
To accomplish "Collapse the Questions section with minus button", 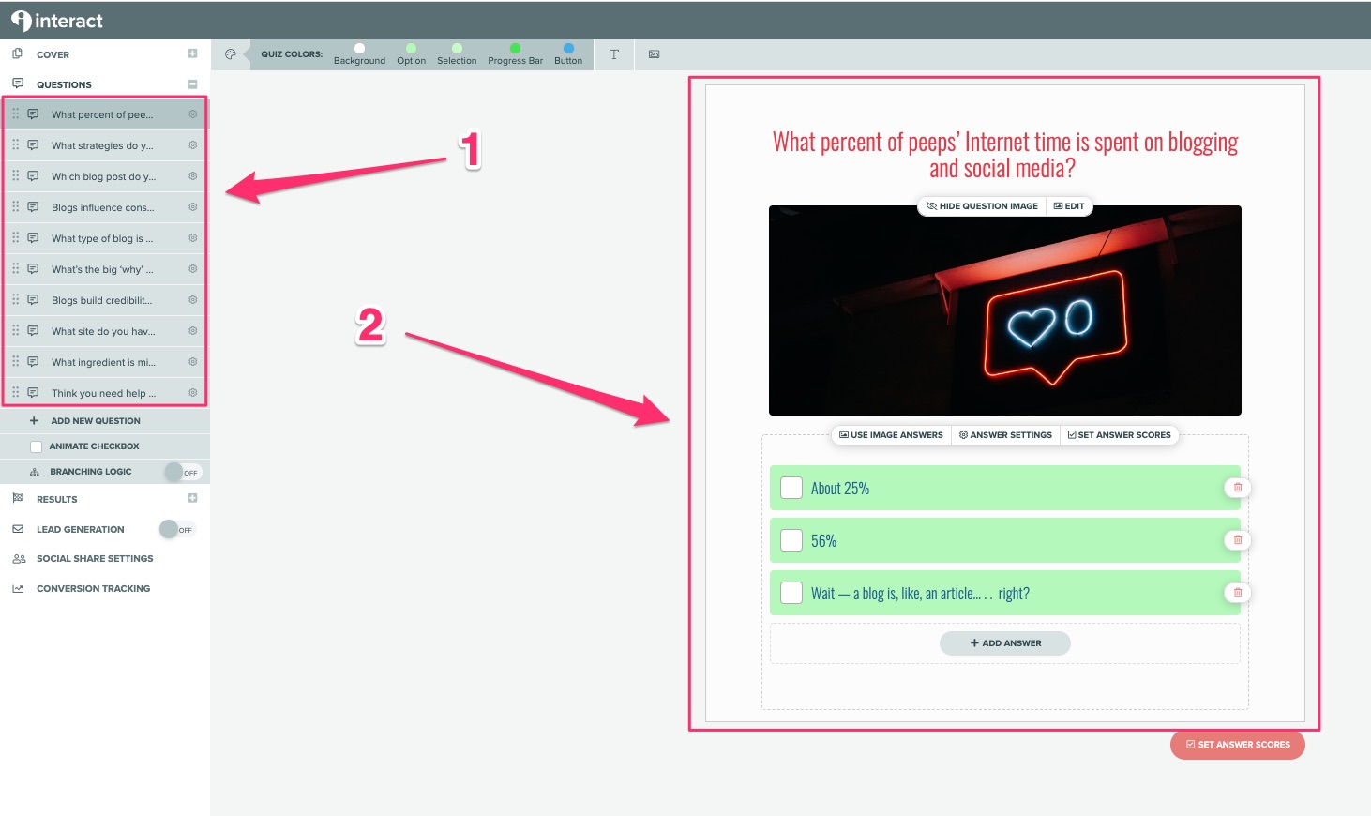I will [x=192, y=83].
